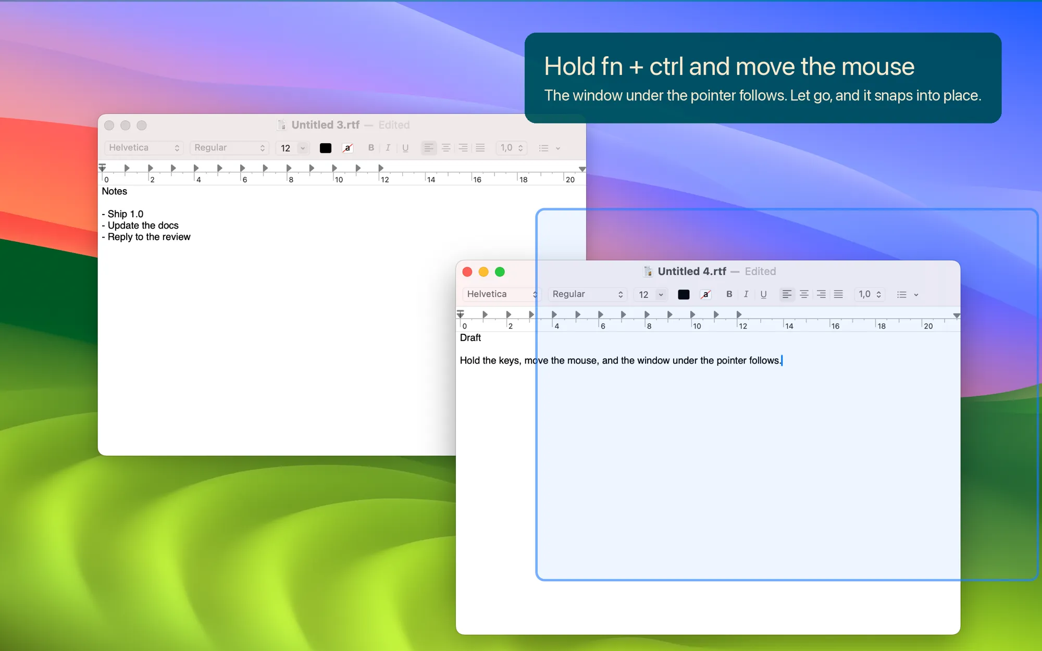Align text right in Untitled 4.rtf
This screenshot has width=1042, height=651.
pos(821,294)
